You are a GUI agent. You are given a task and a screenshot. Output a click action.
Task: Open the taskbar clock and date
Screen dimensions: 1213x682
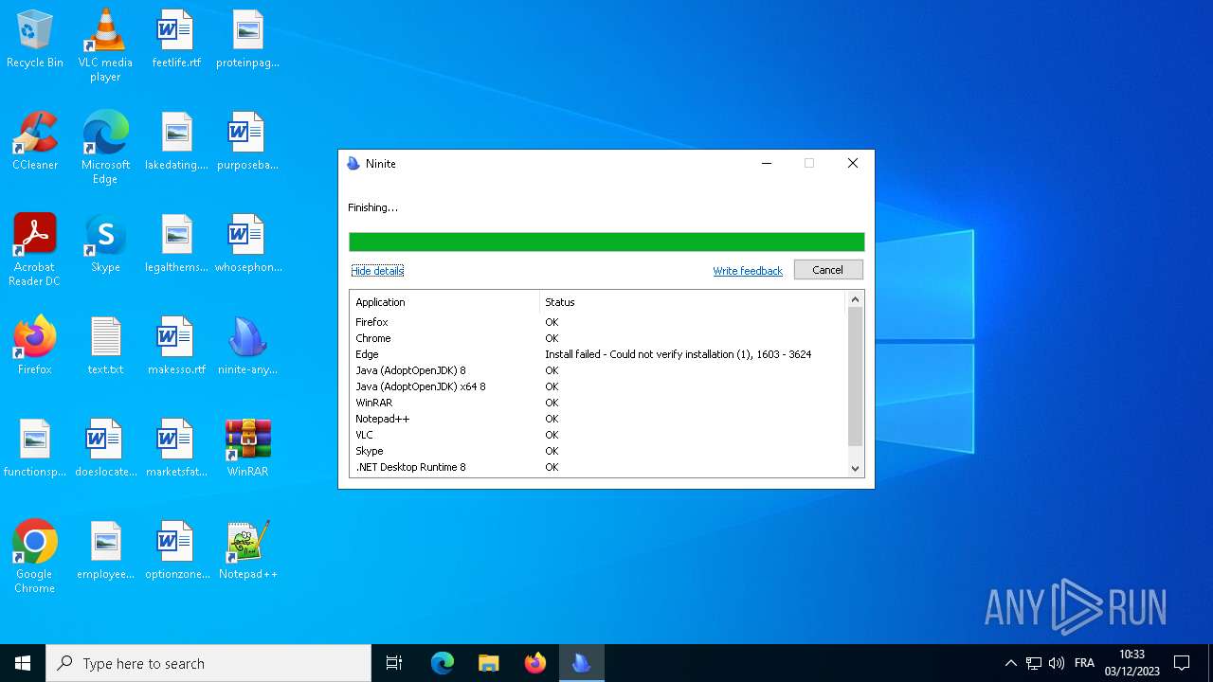[1132, 663]
